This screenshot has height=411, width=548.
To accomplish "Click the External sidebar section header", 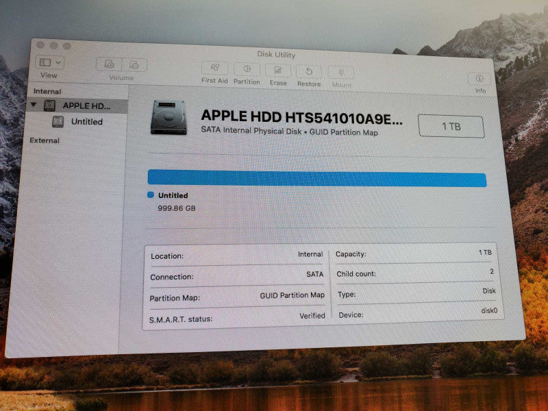I will 45,140.
